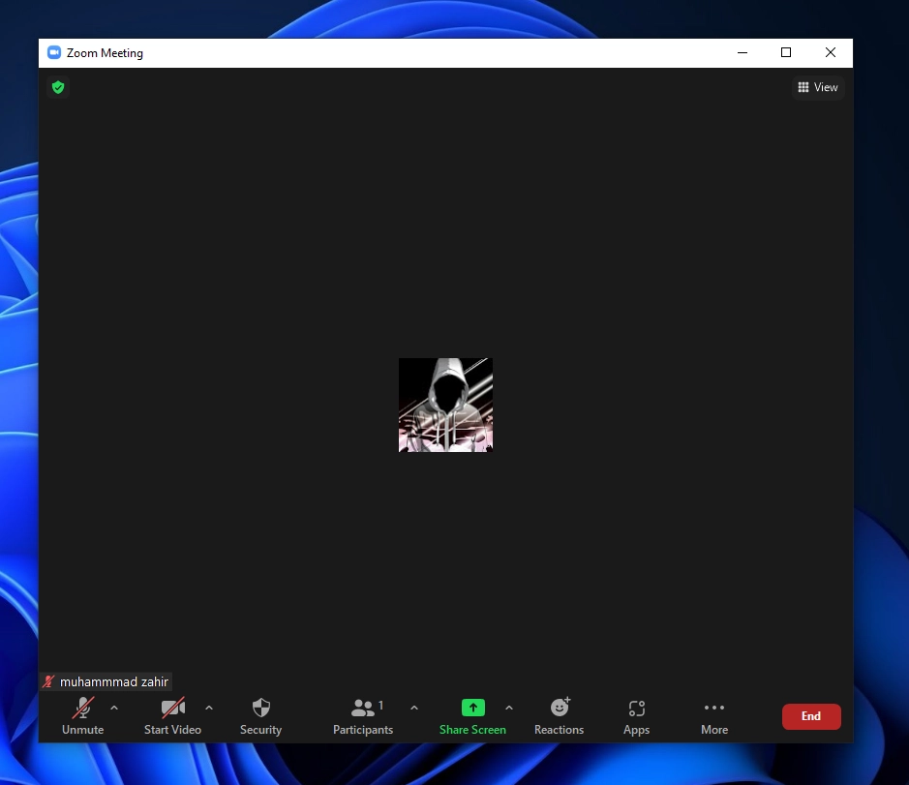Expand share options arrow beside Share Screen
This screenshot has height=785, width=909.
coord(509,708)
